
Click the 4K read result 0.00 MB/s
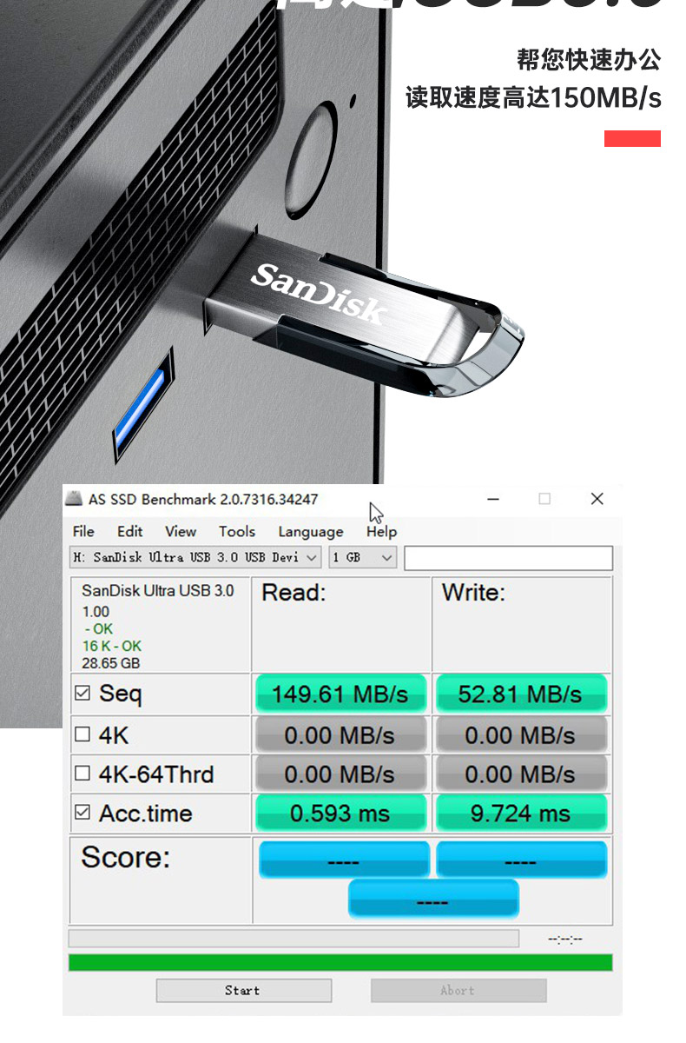pyautogui.click(x=340, y=734)
